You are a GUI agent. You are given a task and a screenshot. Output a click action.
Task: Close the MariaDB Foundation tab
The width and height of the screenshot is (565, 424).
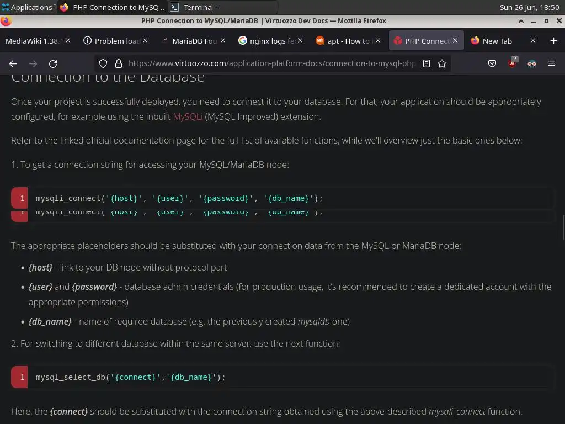point(223,40)
